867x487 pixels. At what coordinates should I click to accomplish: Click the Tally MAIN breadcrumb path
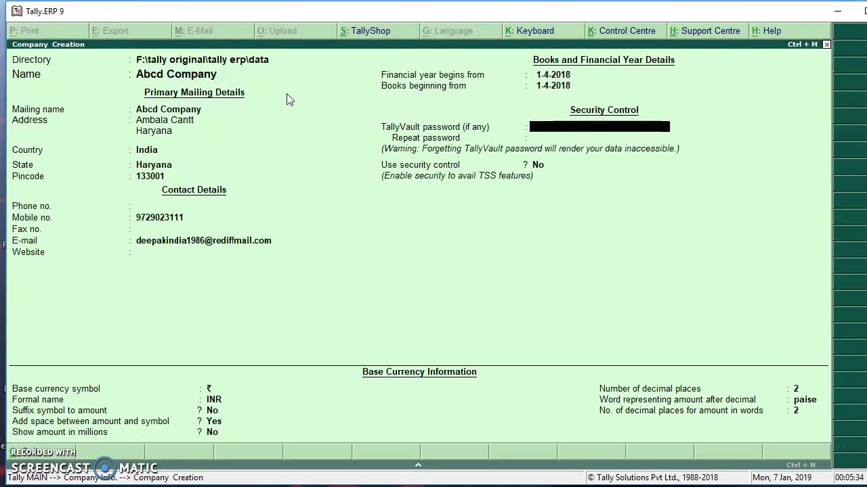point(105,478)
